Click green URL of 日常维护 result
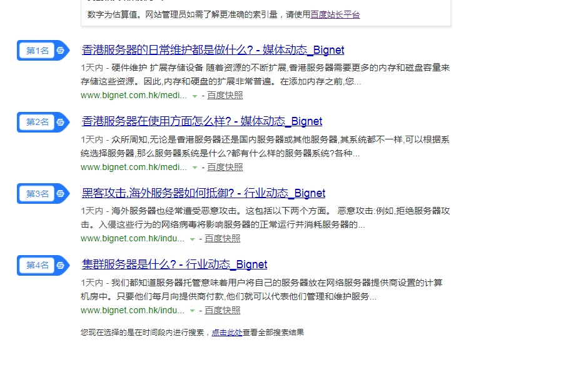Image resolution: width=581 pixels, height=367 pixels. click(134, 95)
